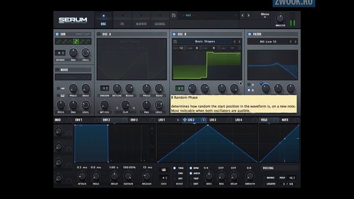The width and height of the screenshot is (354, 199).
Task: Click the LFO 2 drag-to-assign cross icon
Action: point(185,120)
